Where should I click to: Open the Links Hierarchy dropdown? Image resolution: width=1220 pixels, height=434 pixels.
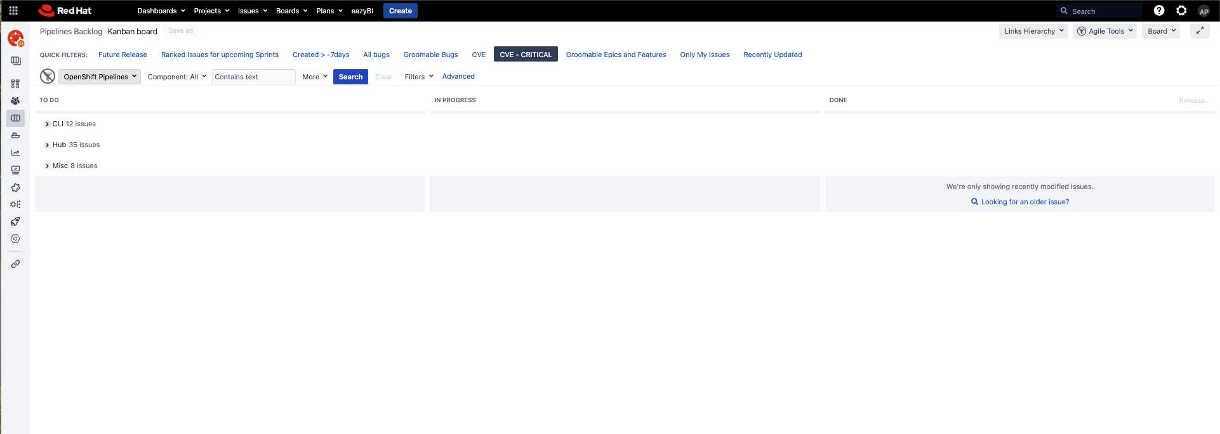pyautogui.click(x=1033, y=31)
